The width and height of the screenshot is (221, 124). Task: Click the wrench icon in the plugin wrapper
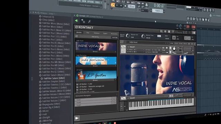pyautogui.click(x=89, y=21)
